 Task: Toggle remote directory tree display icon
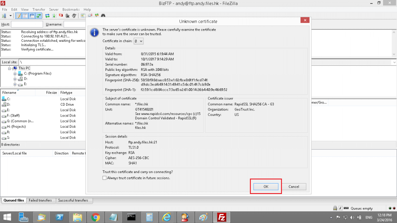tap(32, 15)
